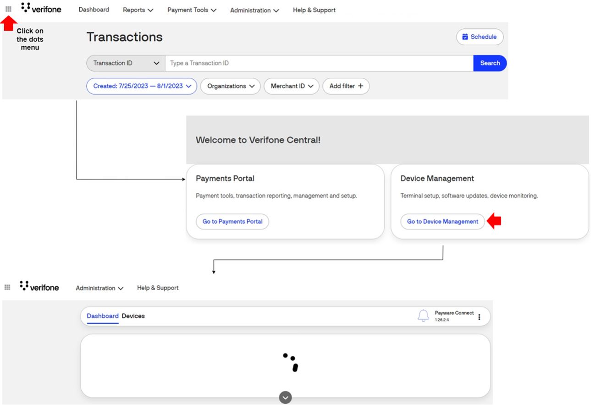Viewport: 591px width, 405px height.
Task: Click Go to Payments Portal
Action: coord(232,221)
